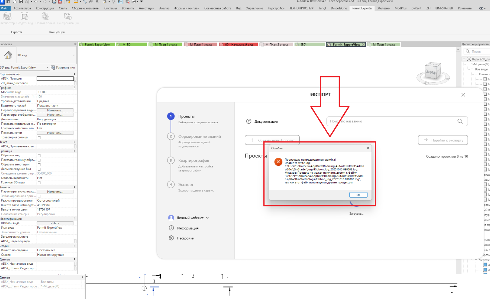Toggle the Траектория солнца checkbox
490x299 pixels.
(x=39, y=138)
